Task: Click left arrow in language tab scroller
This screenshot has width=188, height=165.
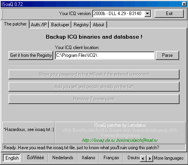Action: tap(143, 158)
